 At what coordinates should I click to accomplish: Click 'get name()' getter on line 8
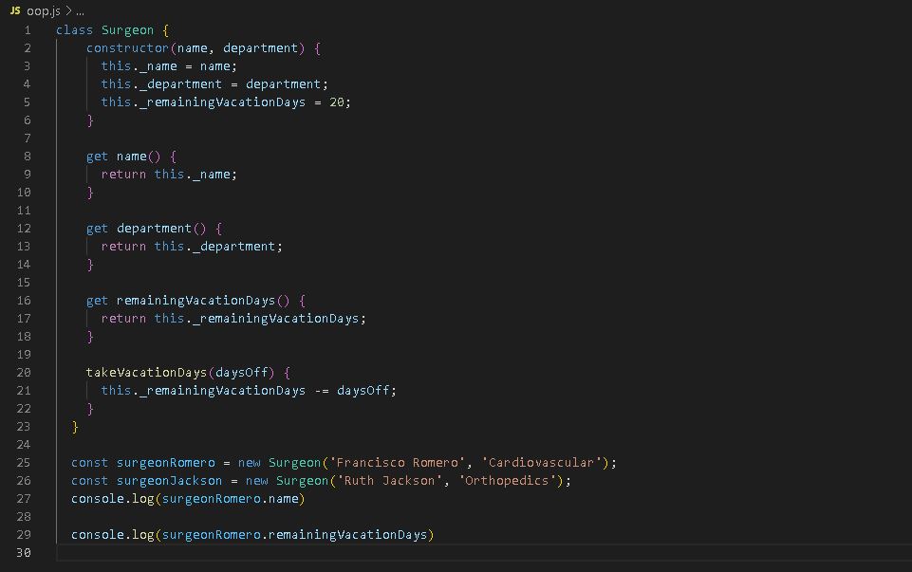(123, 157)
